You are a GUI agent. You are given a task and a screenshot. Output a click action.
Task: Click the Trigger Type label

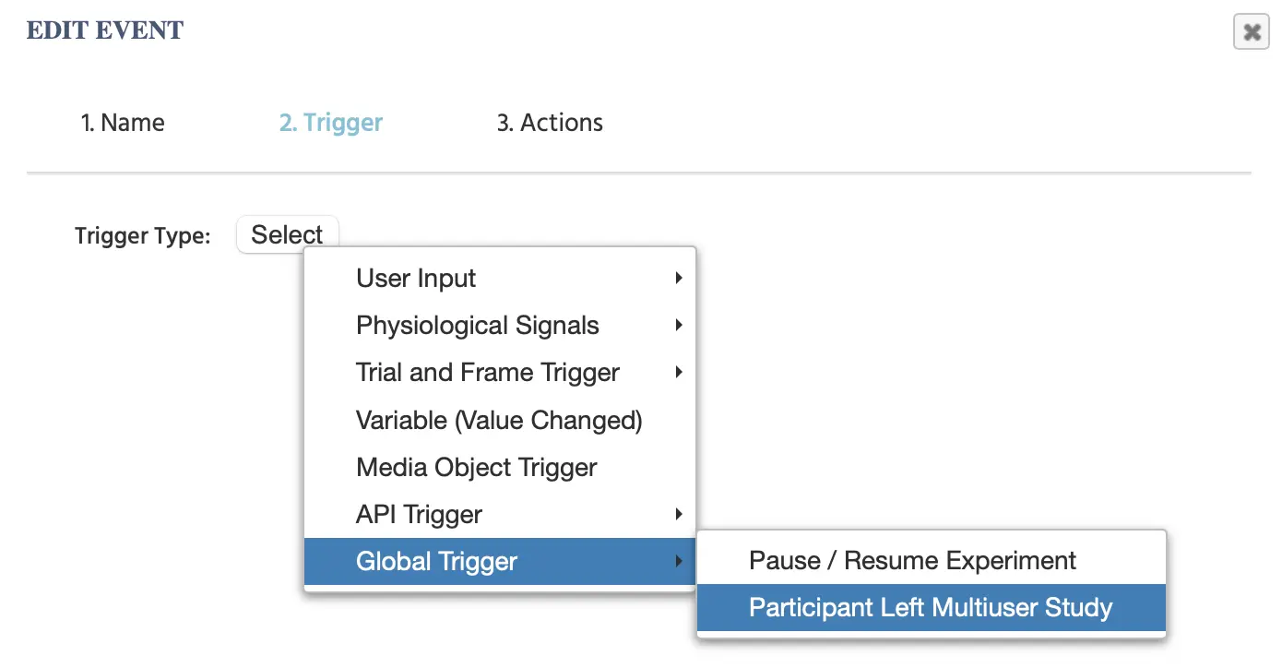142,236
